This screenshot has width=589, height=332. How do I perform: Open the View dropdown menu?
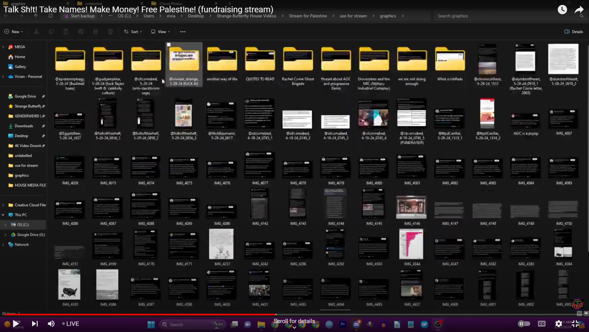click(x=161, y=32)
